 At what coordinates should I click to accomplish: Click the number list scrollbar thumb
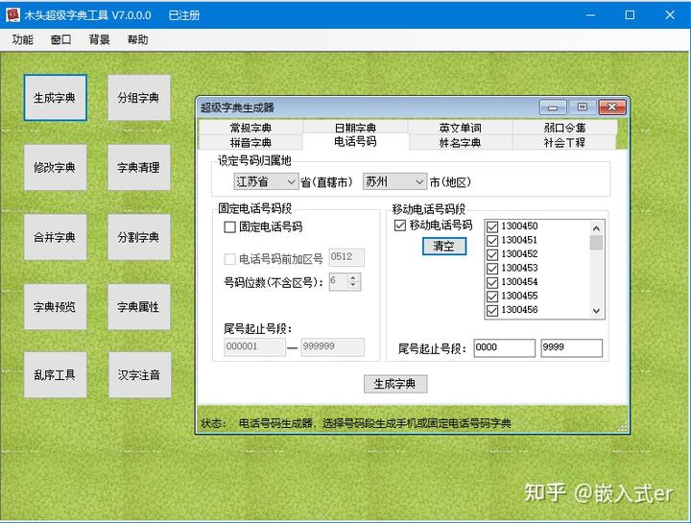[596, 243]
